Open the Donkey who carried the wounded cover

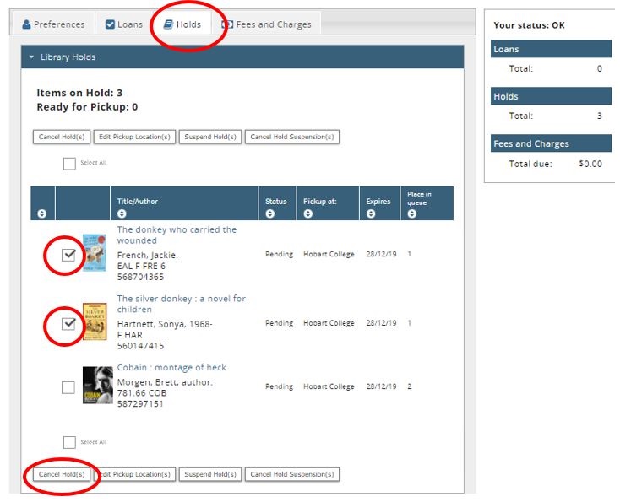[95, 253]
